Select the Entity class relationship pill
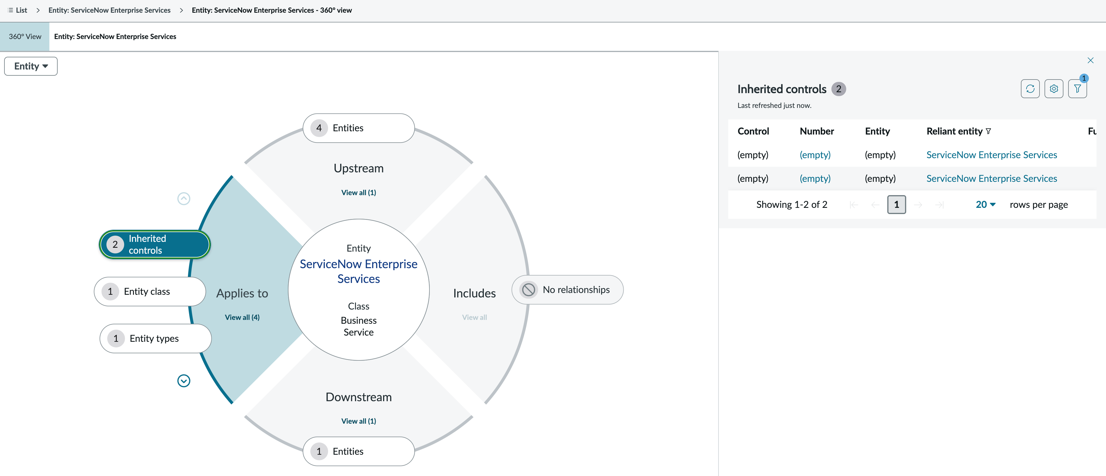Viewport: 1106px width, 476px height. pyautogui.click(x=150, y=291)
